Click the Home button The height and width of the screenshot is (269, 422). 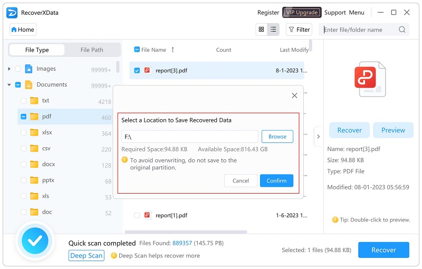click(x=22, y=30)
